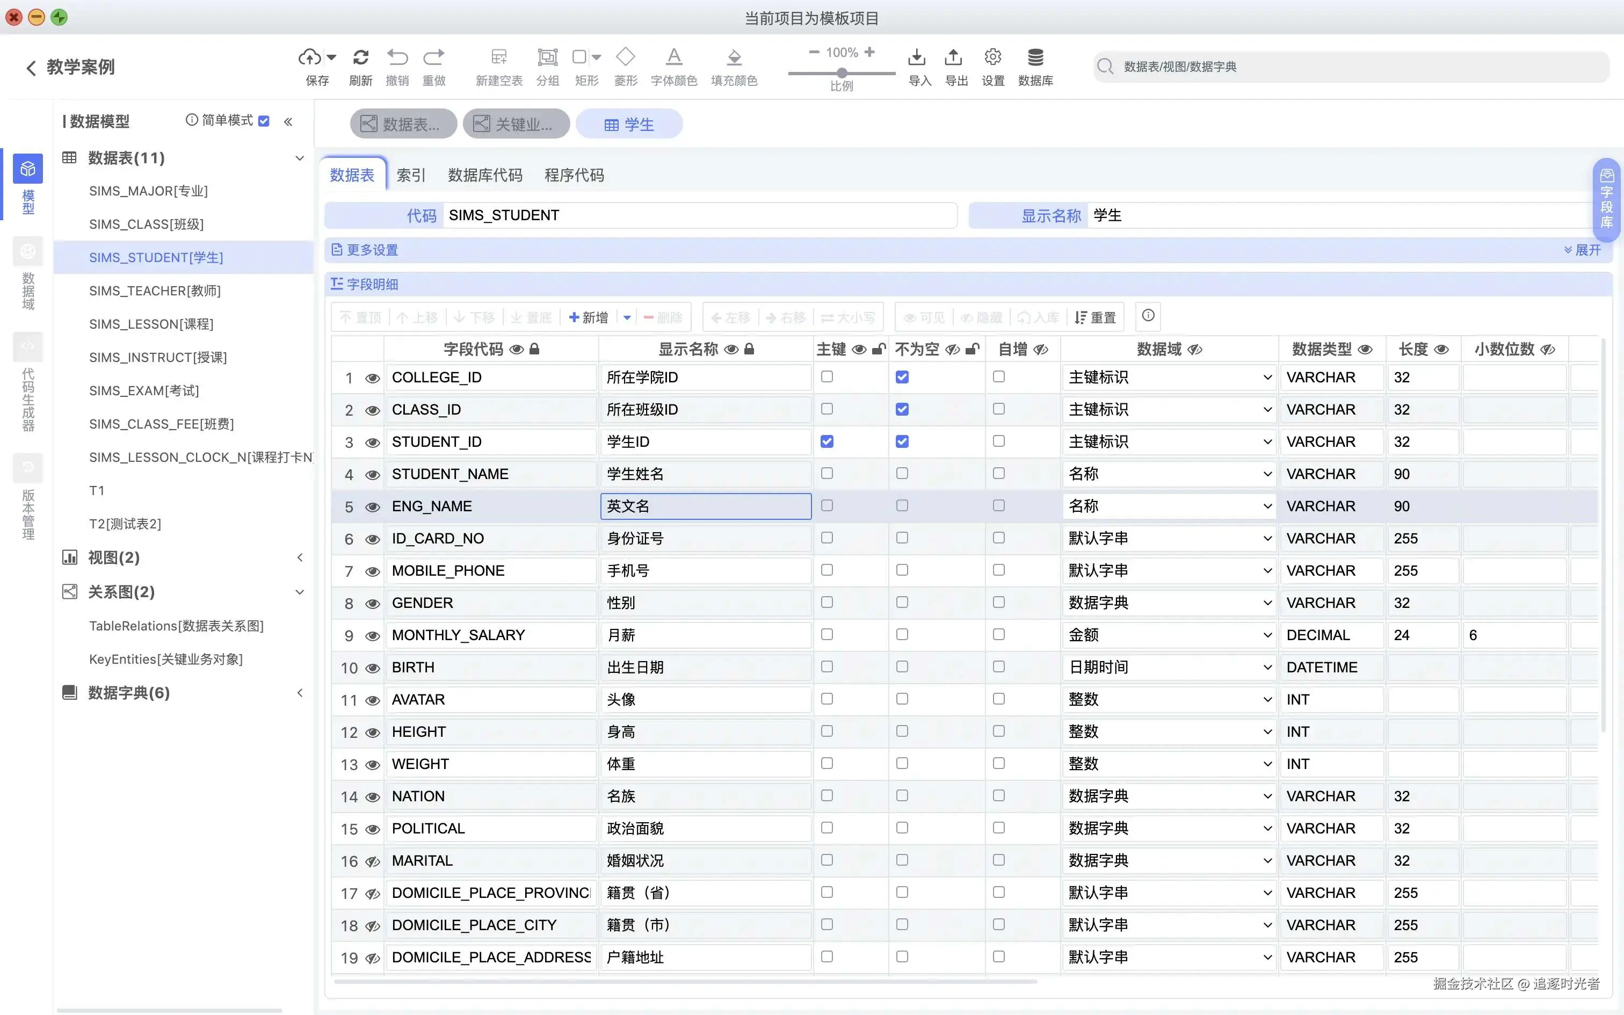The height and width of the screenshot is (1015, 1624).
Task: Switch to the Database Code tab
Action: point(484,175)
